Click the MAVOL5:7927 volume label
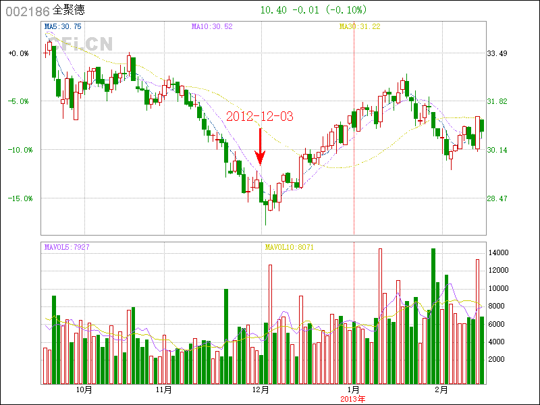This screenshot has height=405, width=540. click(x=66, y=247)
